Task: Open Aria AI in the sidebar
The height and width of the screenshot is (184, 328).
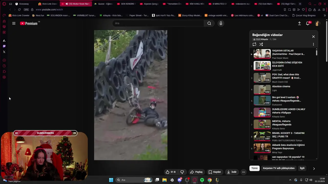Action: [4, 41]
